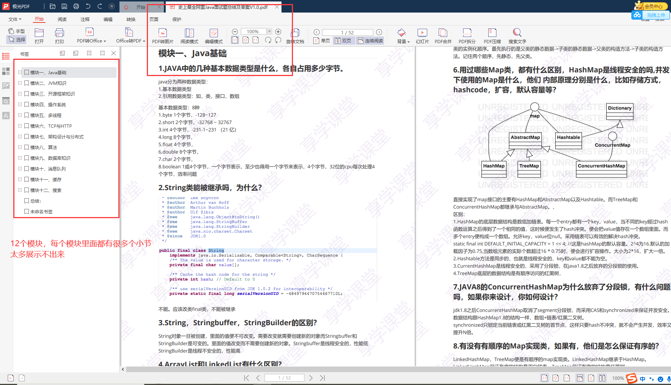Activate the Select tool (选择)
671x385 pixels.
[17, 39]
